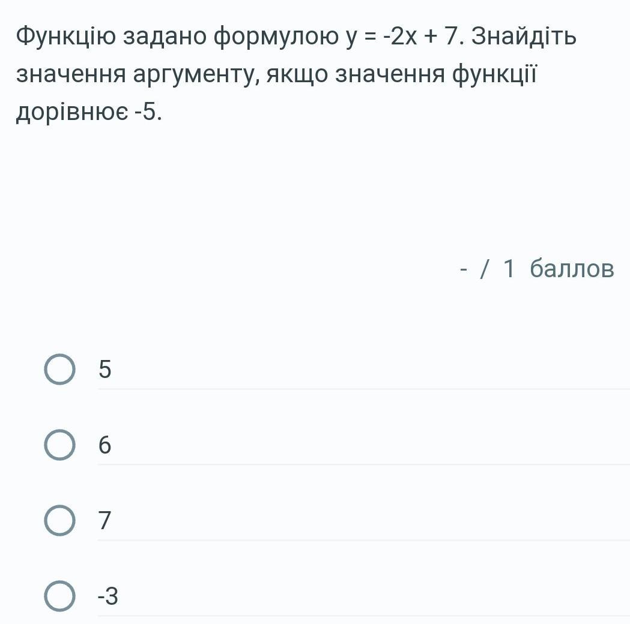Click the answer label text "-3"
630x624 pixels.
[x=109, y=596]
